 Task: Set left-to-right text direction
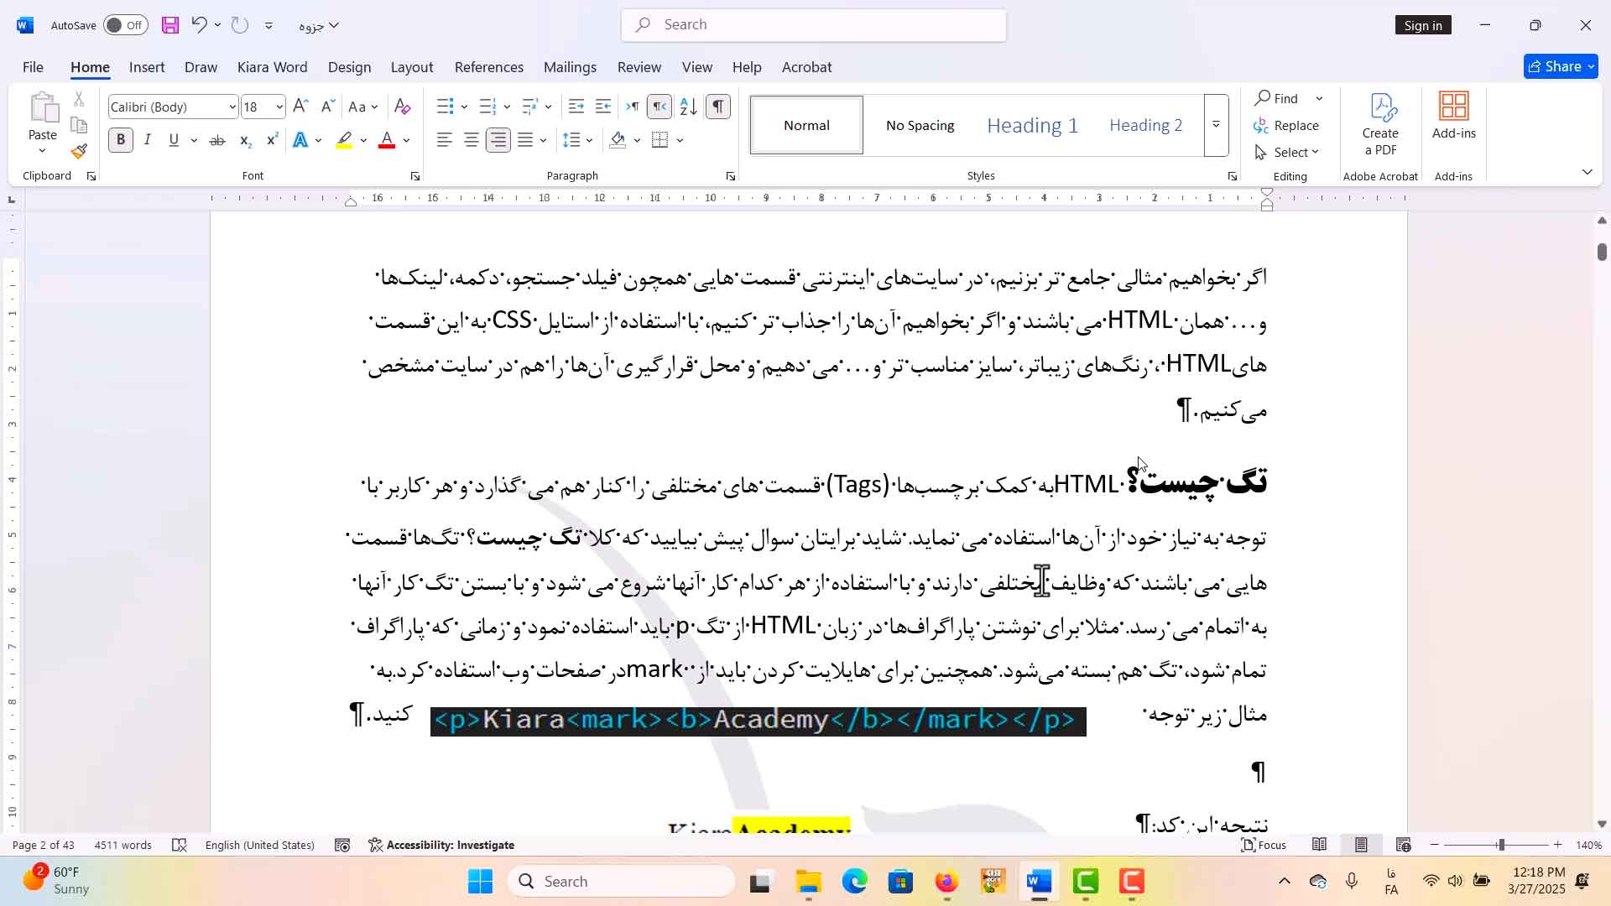click(633, 107)
